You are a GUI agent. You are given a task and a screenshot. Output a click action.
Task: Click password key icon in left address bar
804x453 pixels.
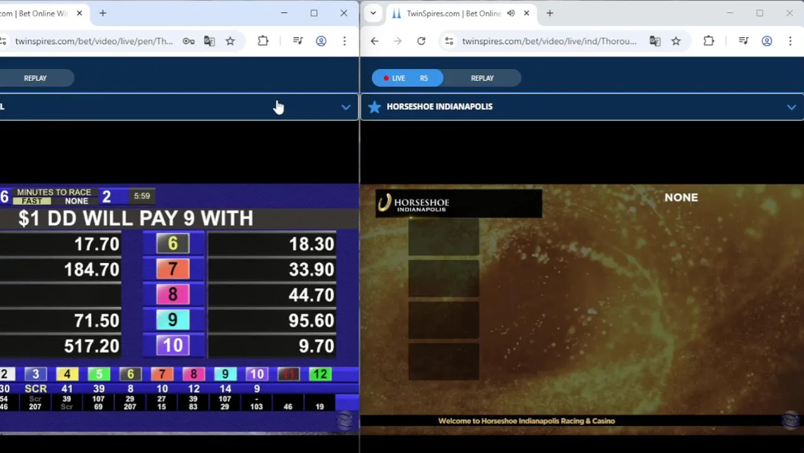click(189, 41)
